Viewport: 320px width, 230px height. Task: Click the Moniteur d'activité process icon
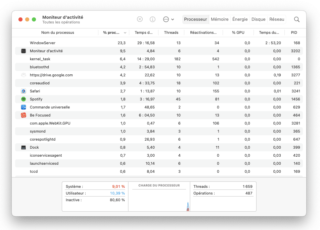(x=24, y=51)
